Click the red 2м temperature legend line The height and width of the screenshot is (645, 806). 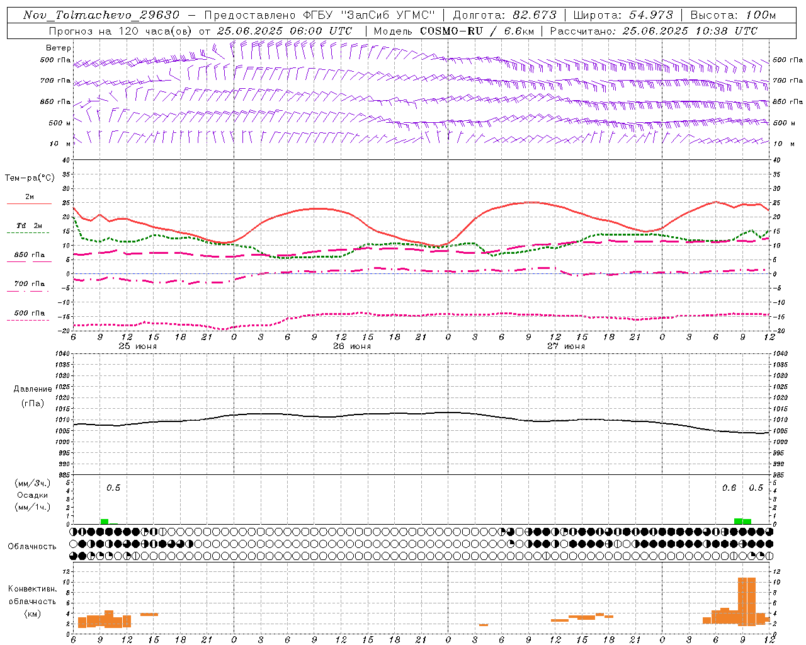pyautogui.click(x=29, y=204)
